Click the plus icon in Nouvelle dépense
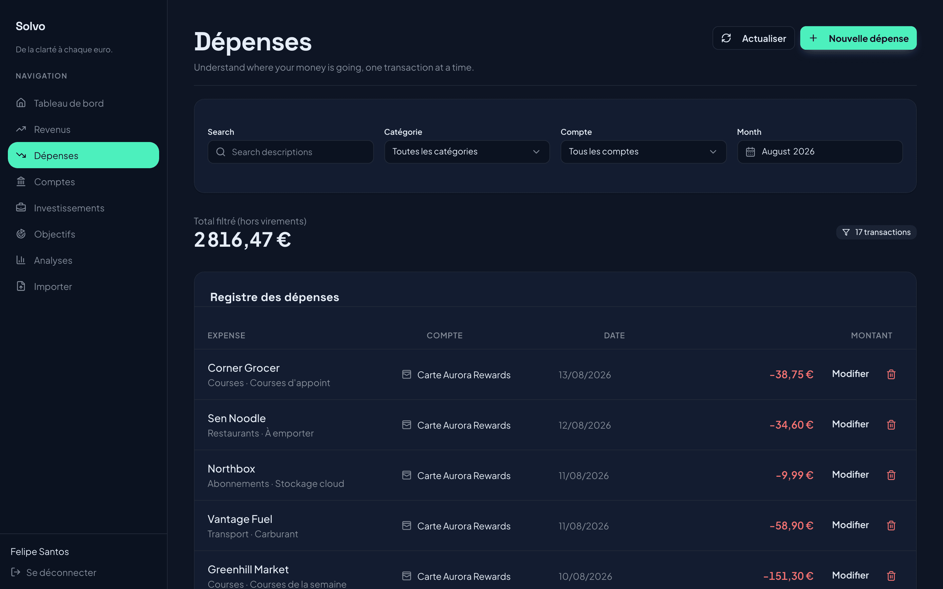The height and width of the screenshot is (589, 943). (813, 38)
